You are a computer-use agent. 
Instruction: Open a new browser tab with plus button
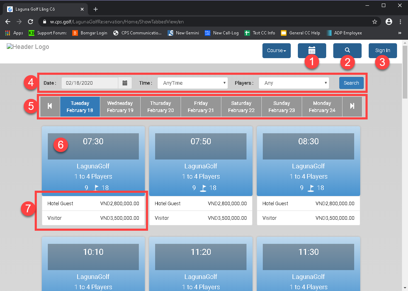95,9
